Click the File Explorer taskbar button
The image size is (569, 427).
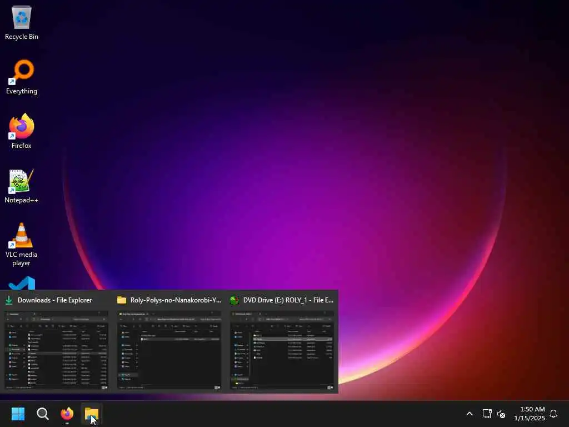point(92,414)
